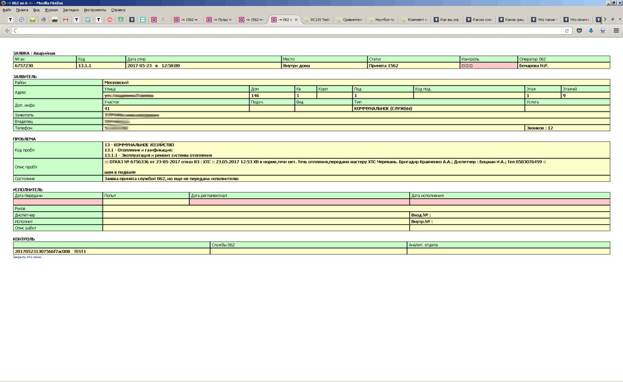Open the Firefox hamburger menu
The height and width of the screenshot is (382, 623).
point(616,31)
